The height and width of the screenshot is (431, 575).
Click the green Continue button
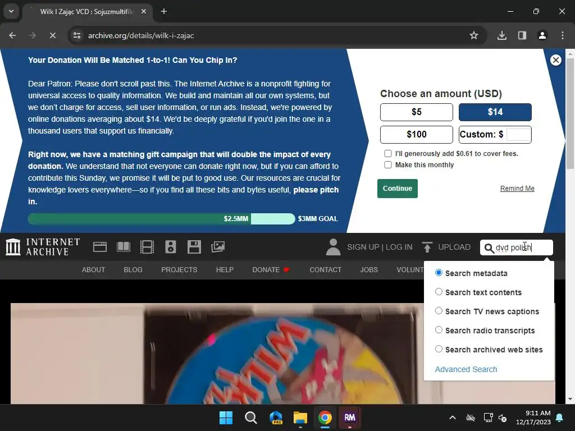click(398, 189)
